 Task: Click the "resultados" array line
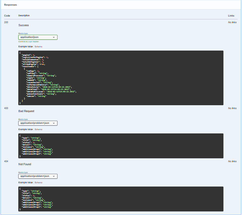pos(30,67)
